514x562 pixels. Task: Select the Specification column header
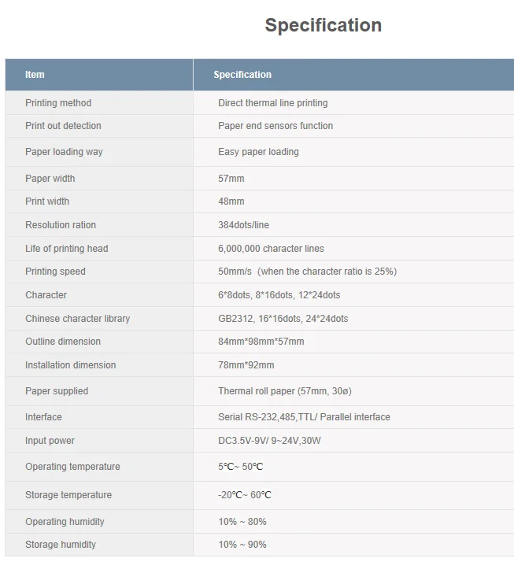pyautogui.click(x=242, y=75)
